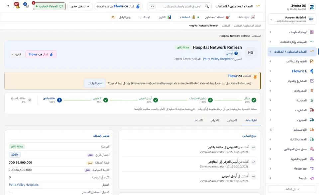The width and height of the screenshot is (319, 195).
Task: Open the notifications bell showing 277
Action: [x=17, y=6]
